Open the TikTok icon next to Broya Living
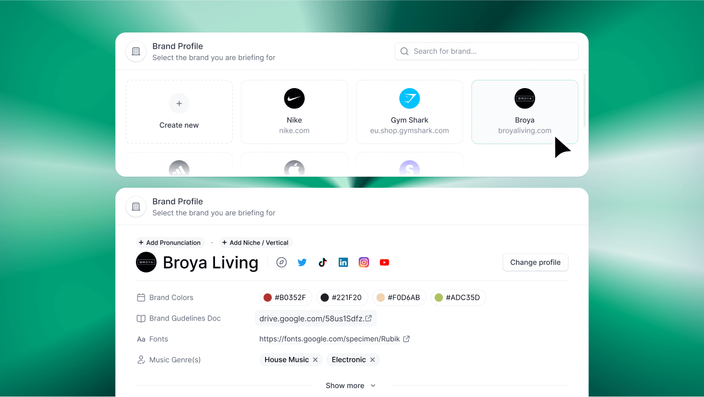Image resolution: width=704 pixels, height=397 pixels. [322, 262]
